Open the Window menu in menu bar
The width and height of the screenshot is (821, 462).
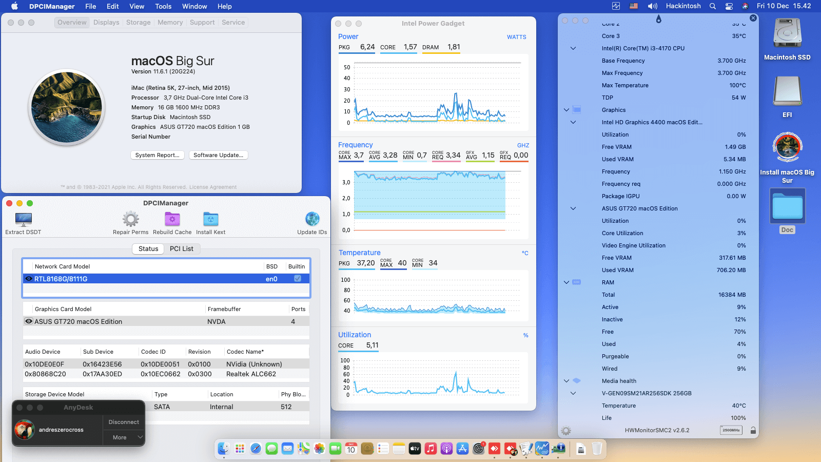pyautogui.click(x=194, y=6)
